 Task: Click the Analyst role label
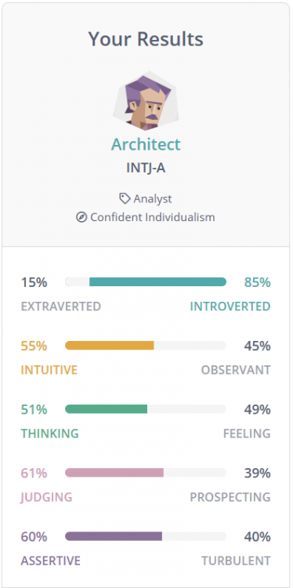(x=153, y=199)
